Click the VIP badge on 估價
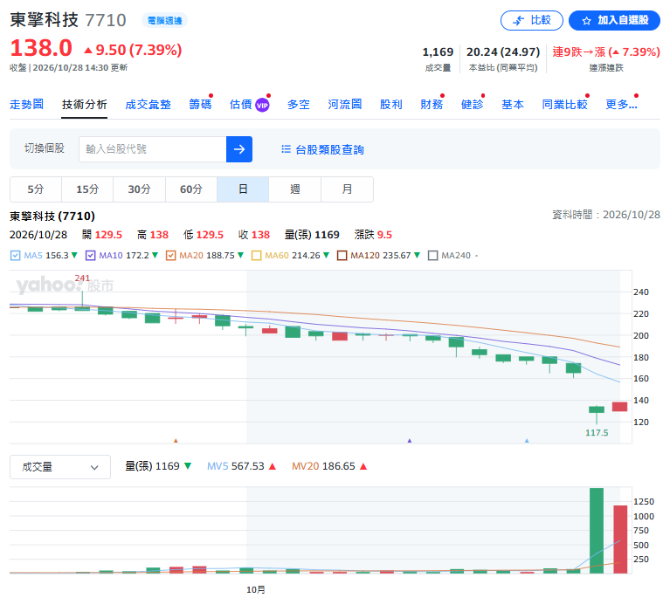 pyautogui.click(x=262, y=106)
